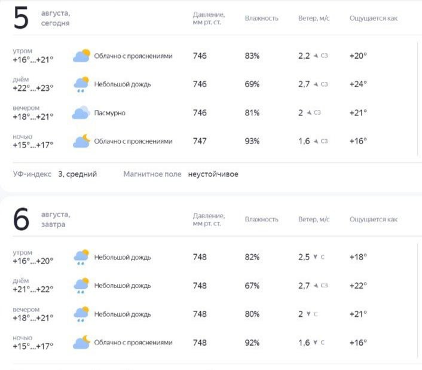The image size is (422, 370).
Task: Click the Магнитное поле неустойчивое value
Action: (213, 174)
